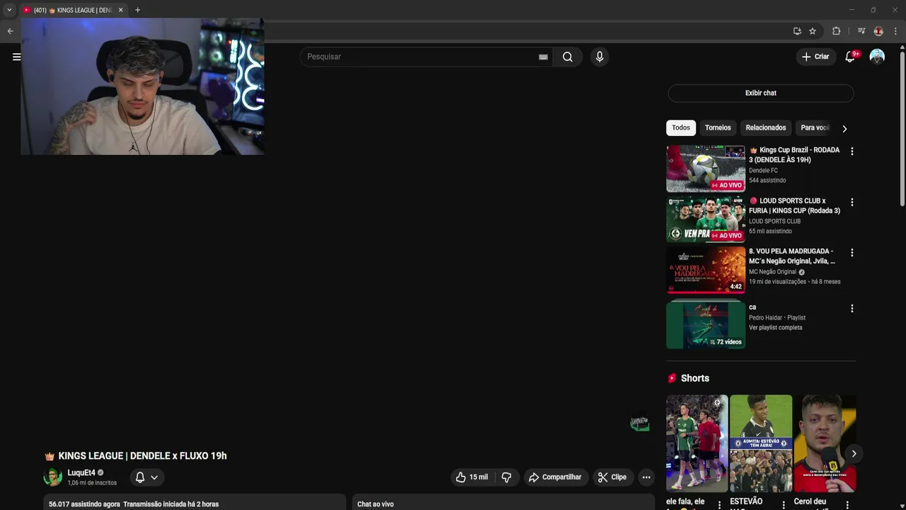
Task: Open the YouTube hamburger guide menu
Action: click(x=16, y=57)
